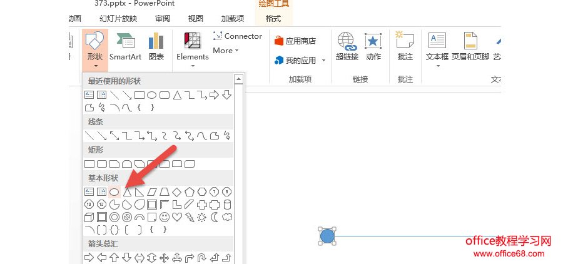
Task: Pick the right triangle basic shape
Action: tap(139, 192)
